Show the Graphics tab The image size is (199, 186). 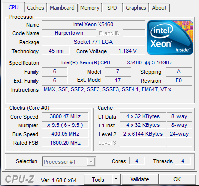click(x=136, y=8)
